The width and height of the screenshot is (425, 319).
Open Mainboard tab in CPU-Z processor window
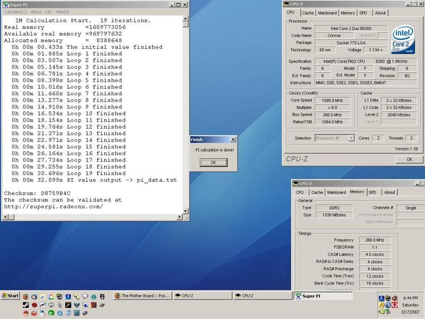tap(327, 13)
